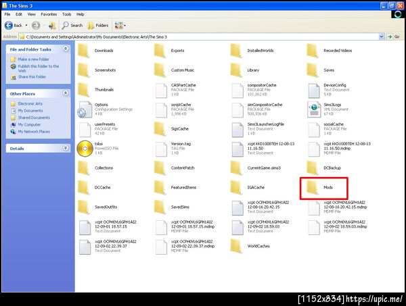
Task: Select the Sims3Logs XML document
Action: pos(328,109)
